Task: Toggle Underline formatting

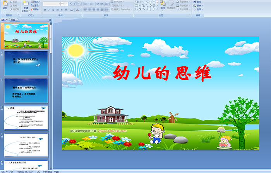Action: click(53, 10)
